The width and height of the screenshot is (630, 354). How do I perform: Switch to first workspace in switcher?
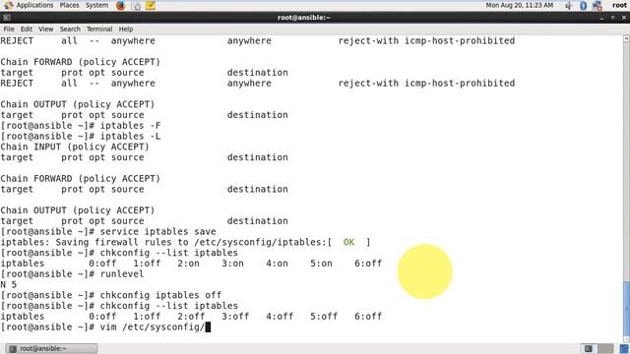point(589,348)
